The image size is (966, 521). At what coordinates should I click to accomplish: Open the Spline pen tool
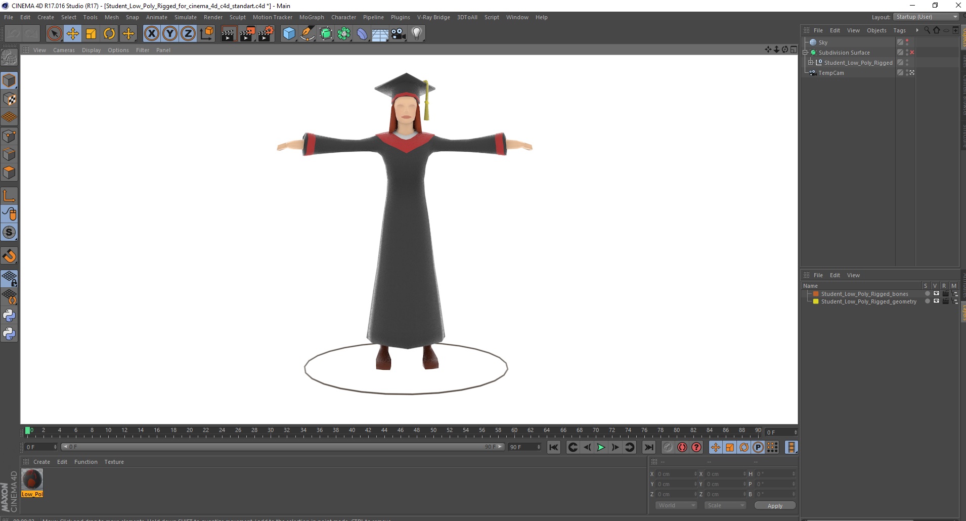point(308,34)
